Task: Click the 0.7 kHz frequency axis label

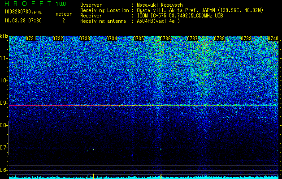Action: point(4,148)
